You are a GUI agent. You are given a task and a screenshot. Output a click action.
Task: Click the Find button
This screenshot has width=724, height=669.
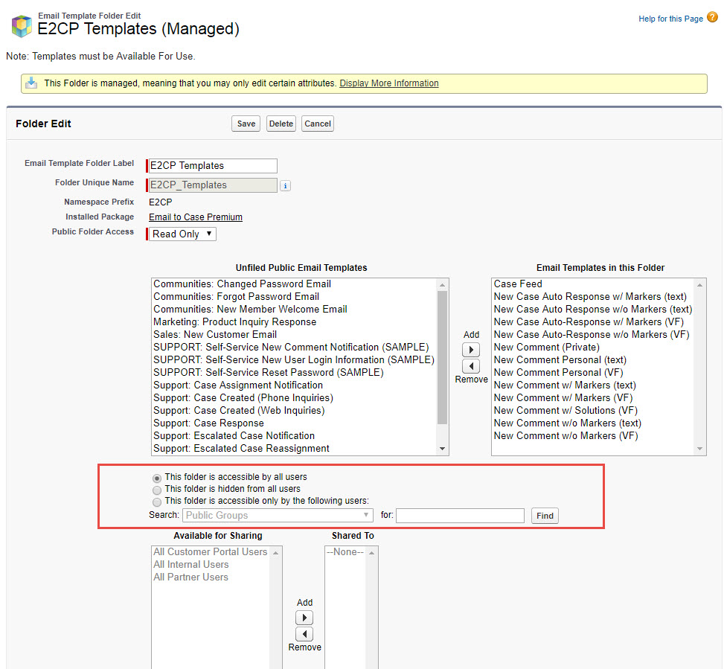tap(545, 516)
